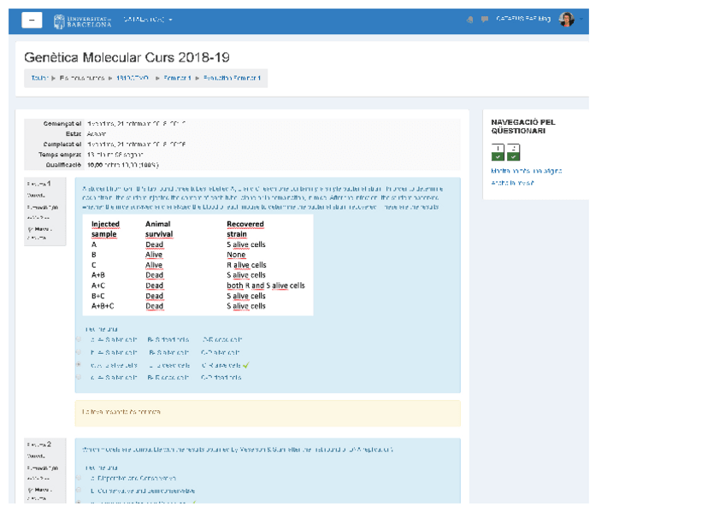Toggle the side navigation drawer button
The width and height of the screenshot is (725, 512).
[32, 20]
